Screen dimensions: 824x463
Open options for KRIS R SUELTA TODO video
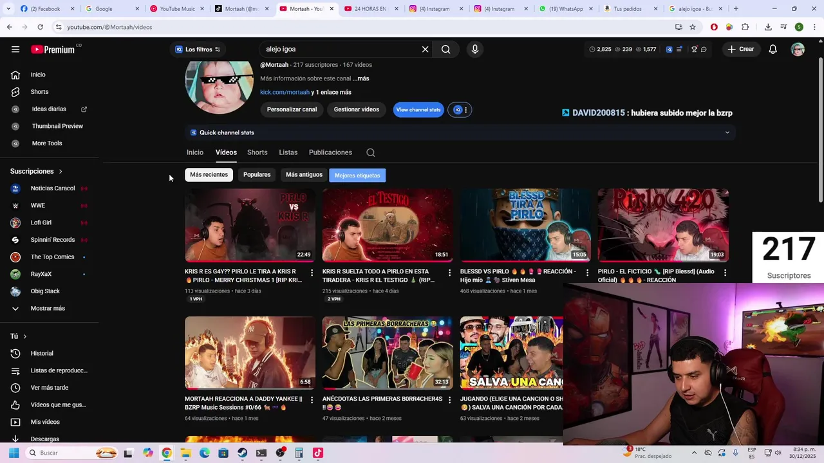(450, 273)
